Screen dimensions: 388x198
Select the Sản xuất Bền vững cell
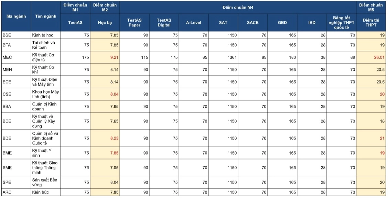(46, 182)
